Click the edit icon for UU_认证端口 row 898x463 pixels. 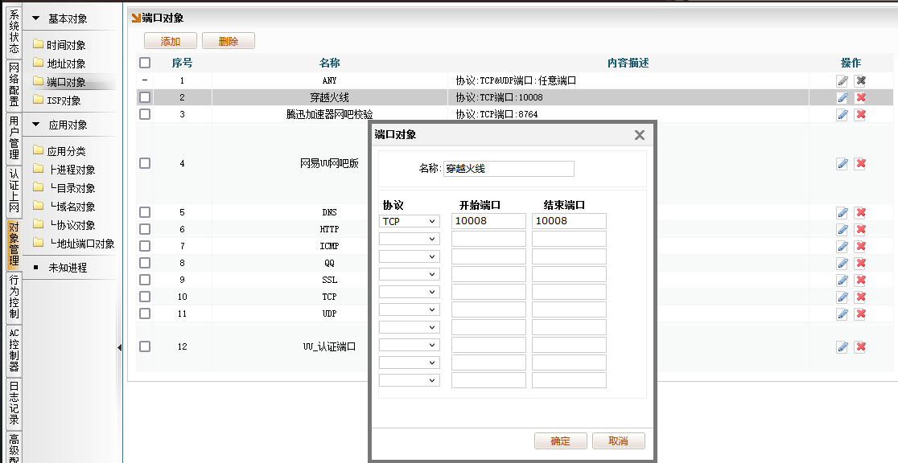tap(842, 346)
